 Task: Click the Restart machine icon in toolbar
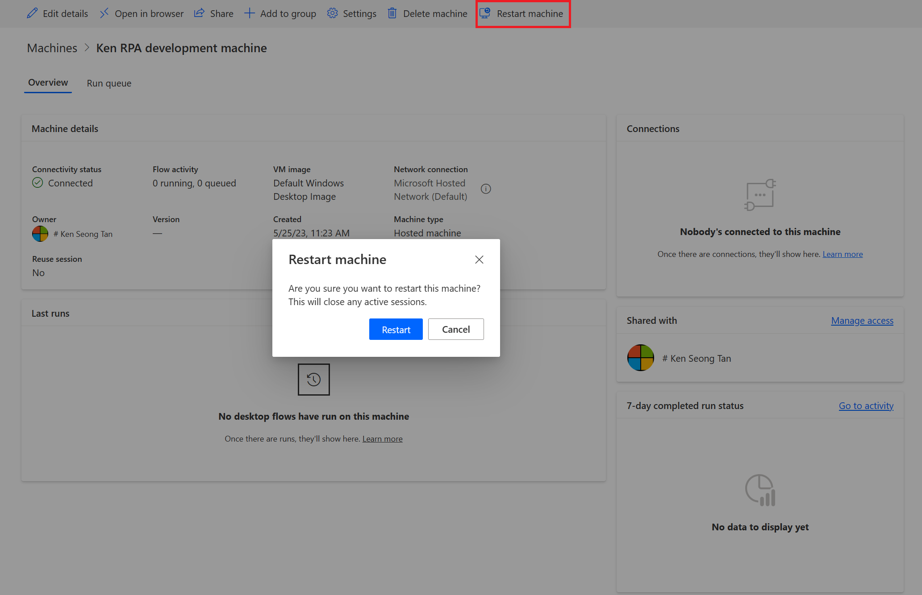click(484, 13)
